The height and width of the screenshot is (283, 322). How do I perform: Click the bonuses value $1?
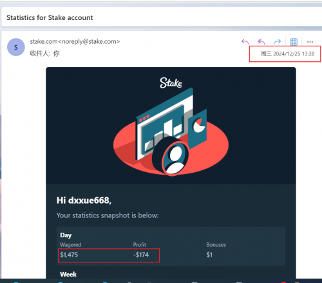click(209, 255)
